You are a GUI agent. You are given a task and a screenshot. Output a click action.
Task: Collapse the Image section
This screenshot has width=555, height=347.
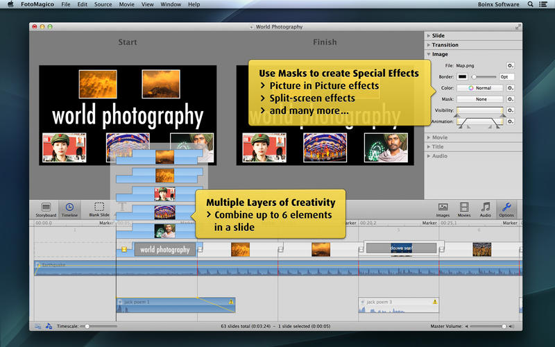(x=440, y=54)
